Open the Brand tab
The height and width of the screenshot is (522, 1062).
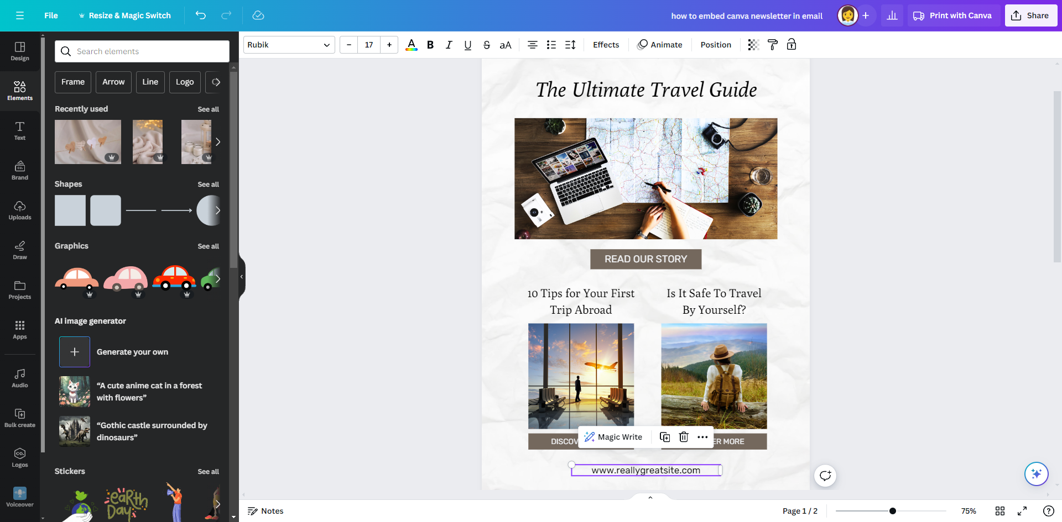20,171
